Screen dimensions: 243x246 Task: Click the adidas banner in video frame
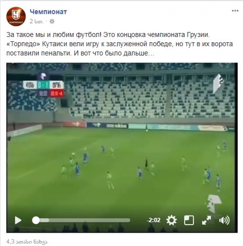(x=116, y=126)
